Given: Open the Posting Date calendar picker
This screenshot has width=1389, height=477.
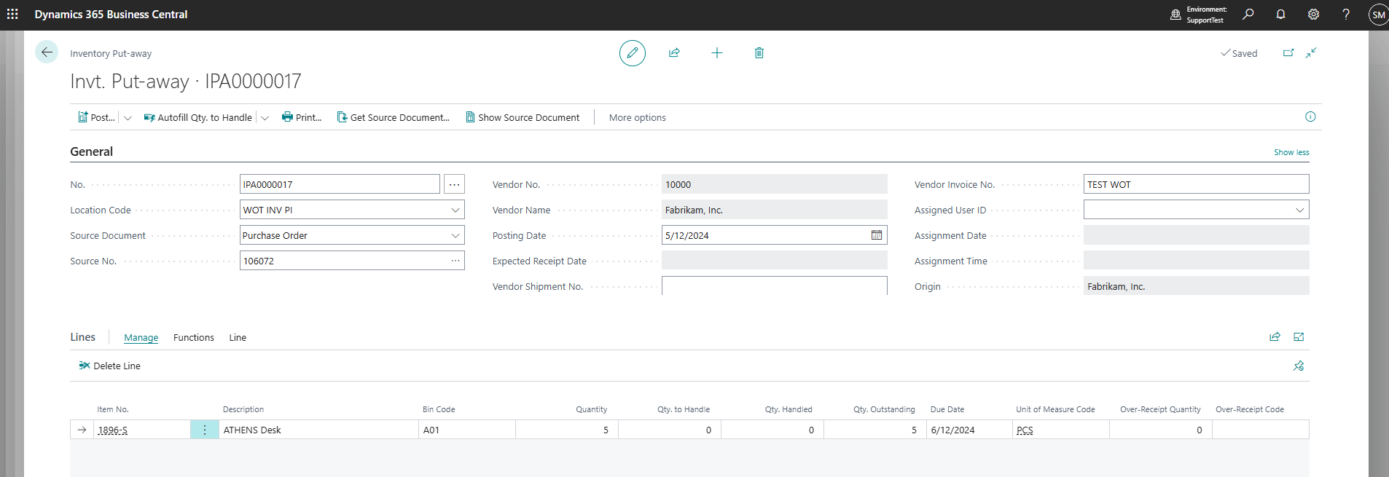Looking at the screenshot, I should (877, 235).
